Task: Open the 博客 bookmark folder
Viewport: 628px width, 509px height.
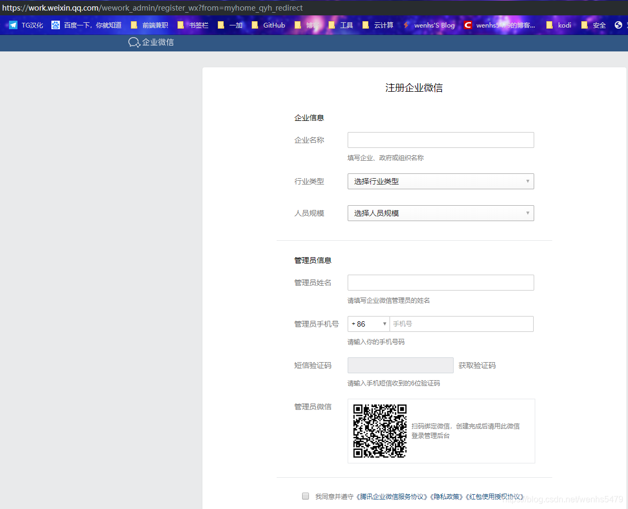Action: (307, 25)
